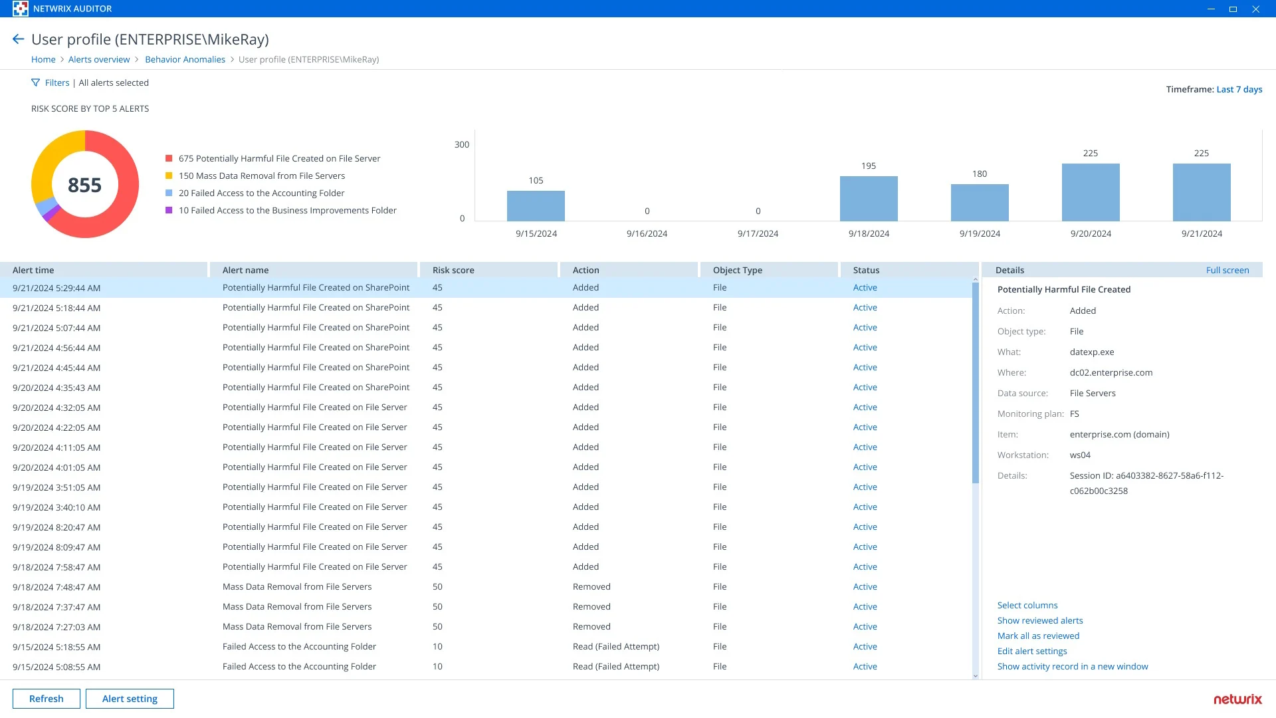Select alert row at 9/19/2024 8:20:47 AM
1276x718 pixels.
[x=486, y=527]
